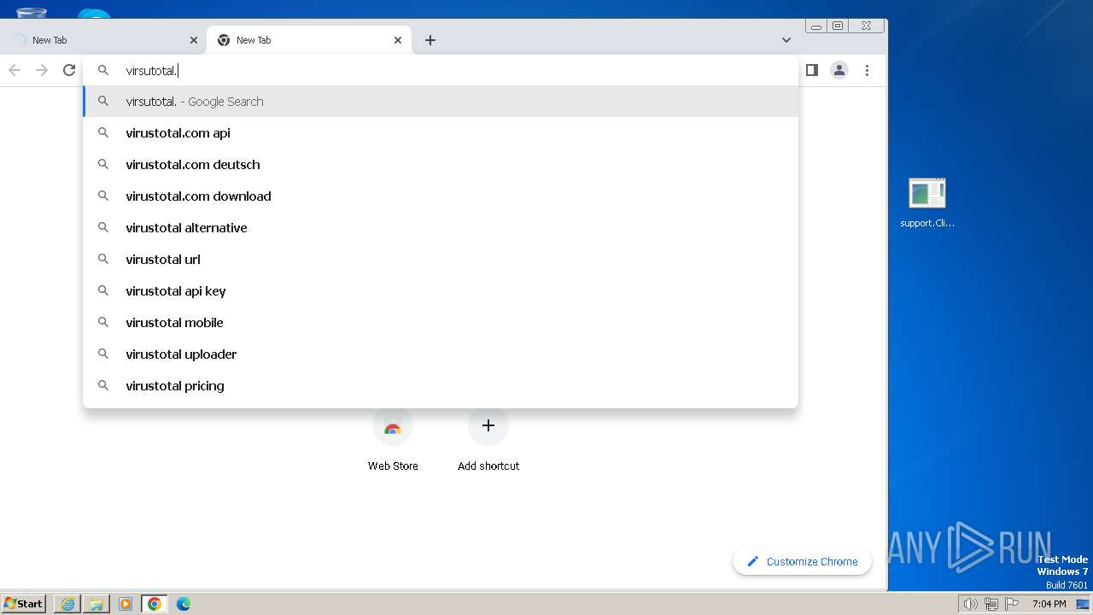The width and height of the screenshot is (1093, 615).
Task: Open the Chrome three-dot menu
Action: click(867, 70)
